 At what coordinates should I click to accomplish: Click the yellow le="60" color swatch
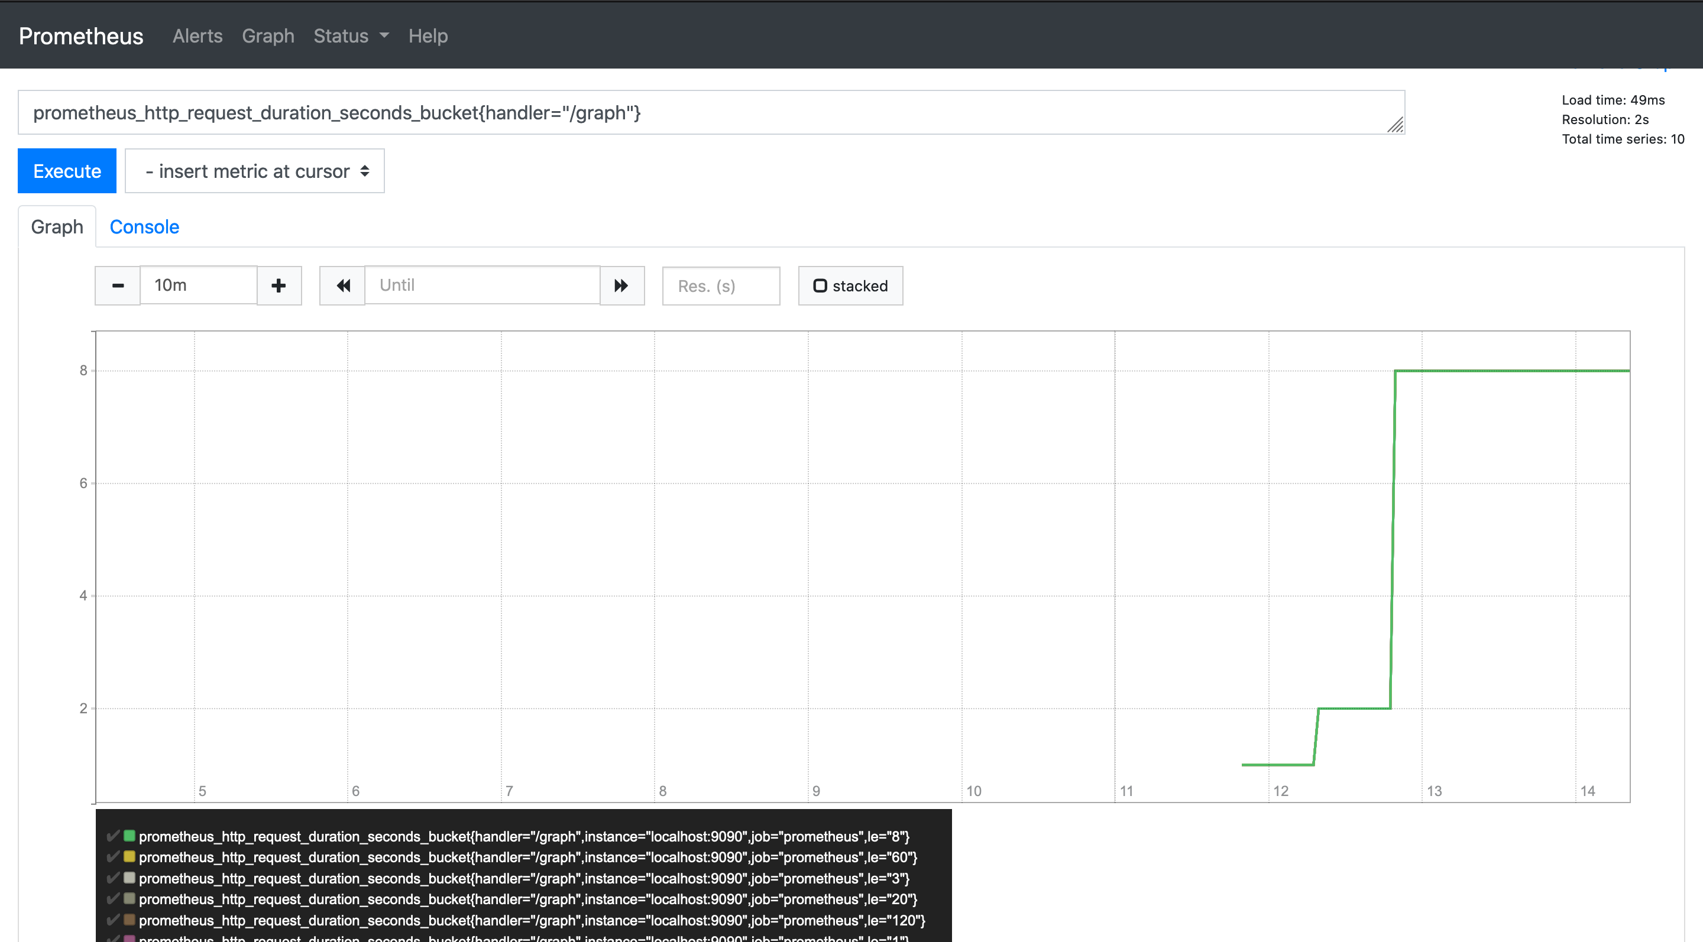pyautogui.click(x=129, y=857)
